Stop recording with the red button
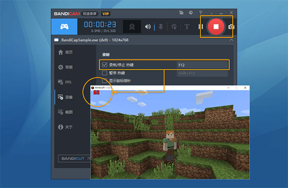The width and height of the screenshot is (288, 188). (x=216, y=27)
